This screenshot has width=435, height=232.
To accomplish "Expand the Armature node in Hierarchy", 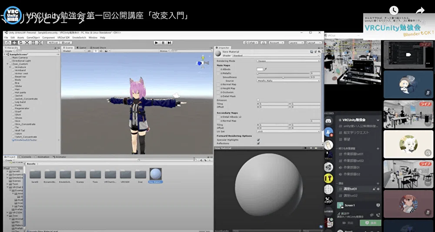I will [10, 67].
